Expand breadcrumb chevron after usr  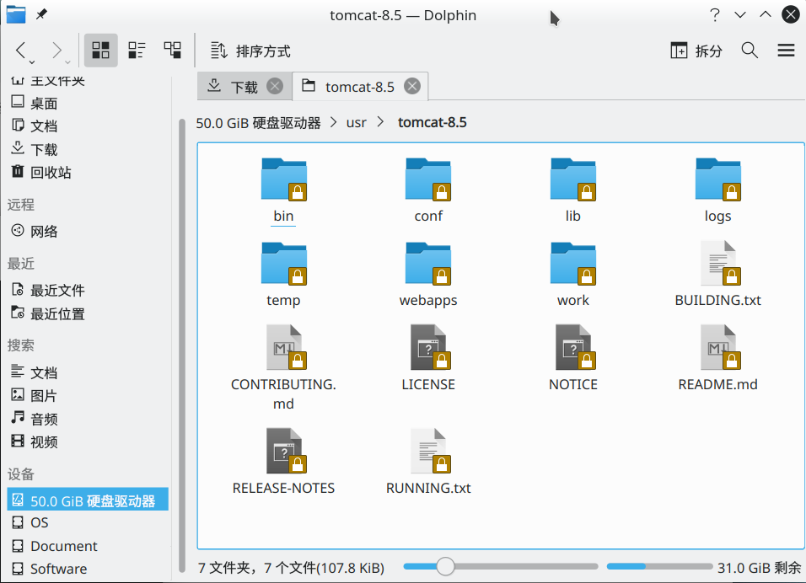(x=380, y=122)
